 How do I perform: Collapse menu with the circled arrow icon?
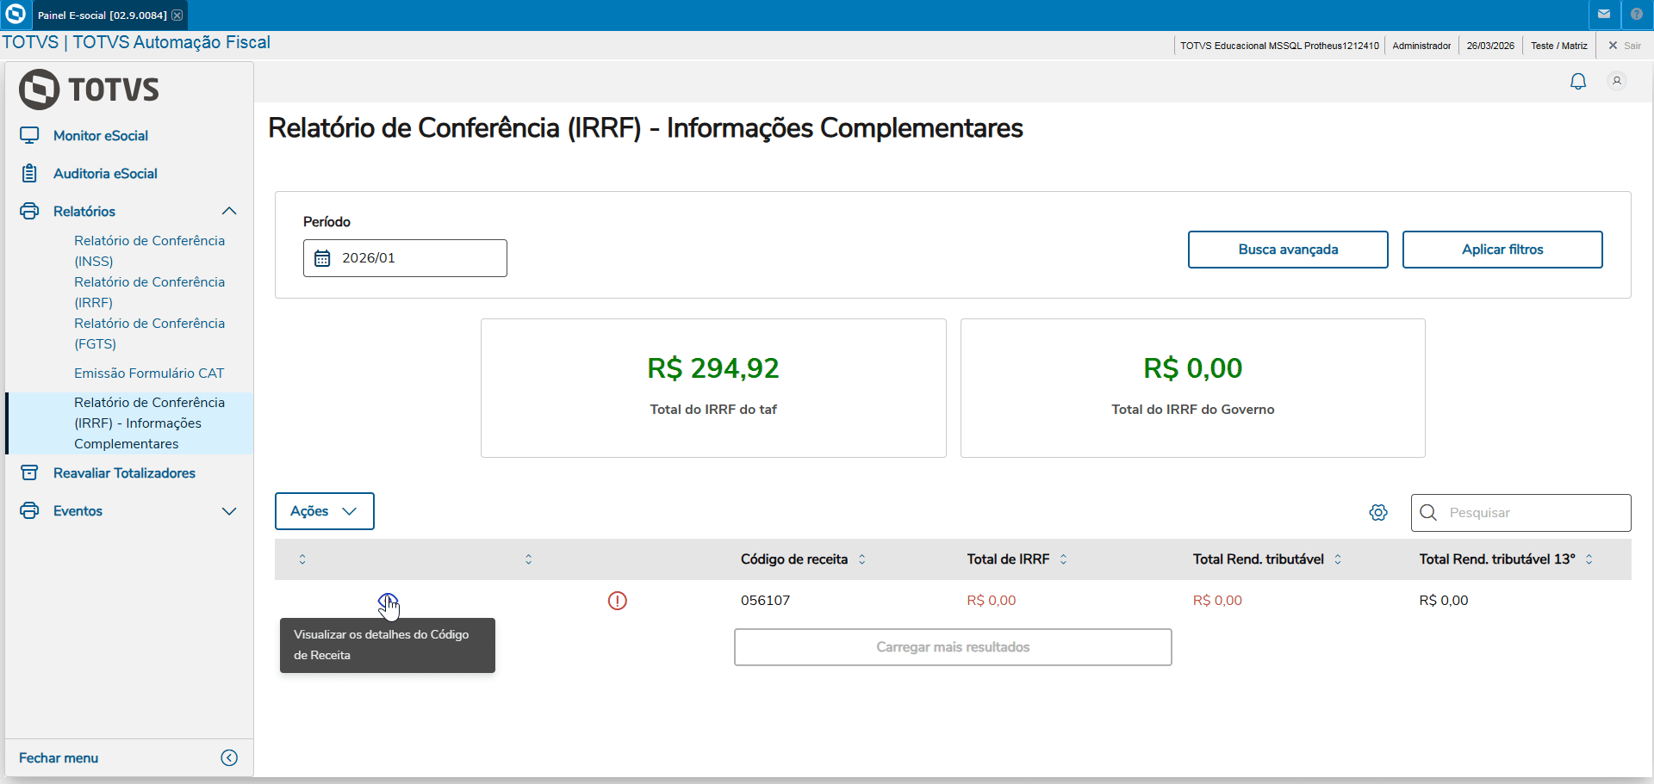coord(229,757)
